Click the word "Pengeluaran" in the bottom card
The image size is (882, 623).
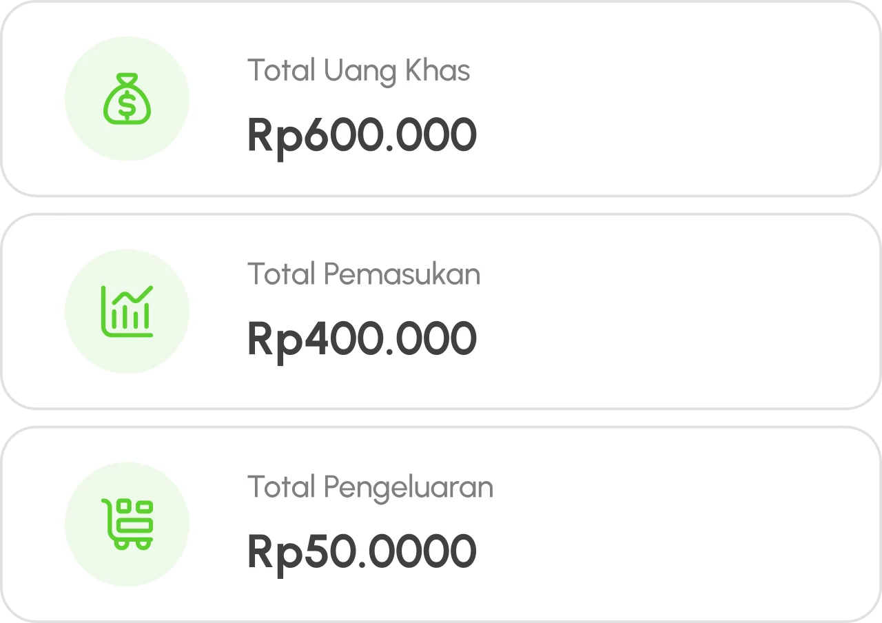409,487
